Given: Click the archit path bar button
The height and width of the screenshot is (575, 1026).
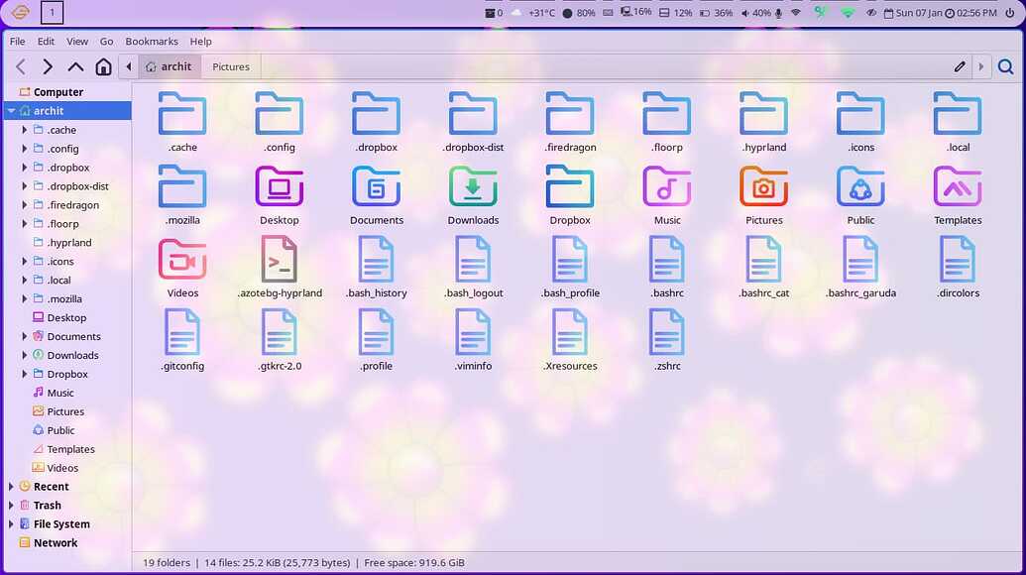Looking at the screenshot, I should [x=169, y=67].
